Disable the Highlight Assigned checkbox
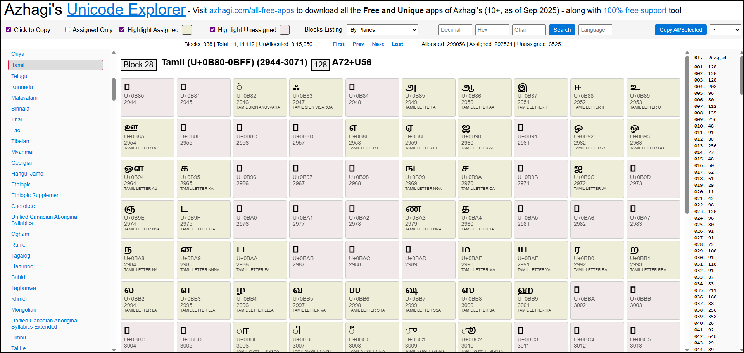The height and width of the screenshot is (353, 744). pyautogui.click(x=122, y=29)
